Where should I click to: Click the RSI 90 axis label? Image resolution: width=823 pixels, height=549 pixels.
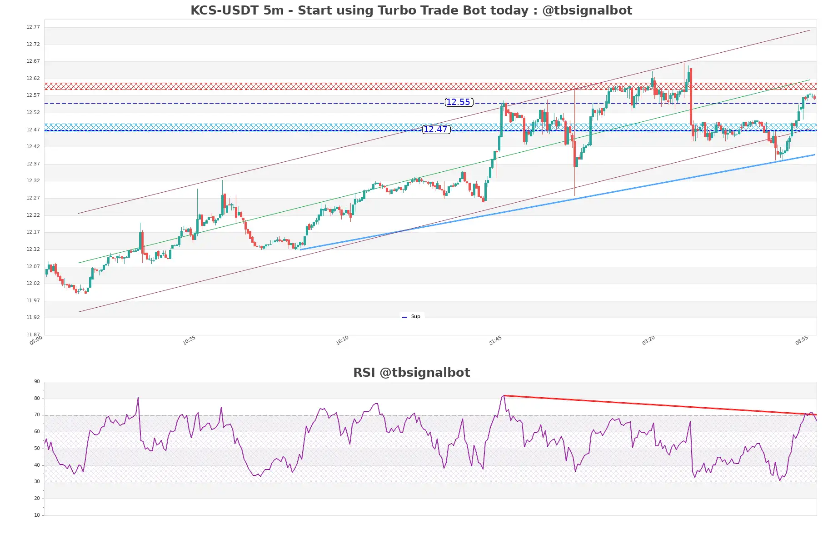coord(37,382)
